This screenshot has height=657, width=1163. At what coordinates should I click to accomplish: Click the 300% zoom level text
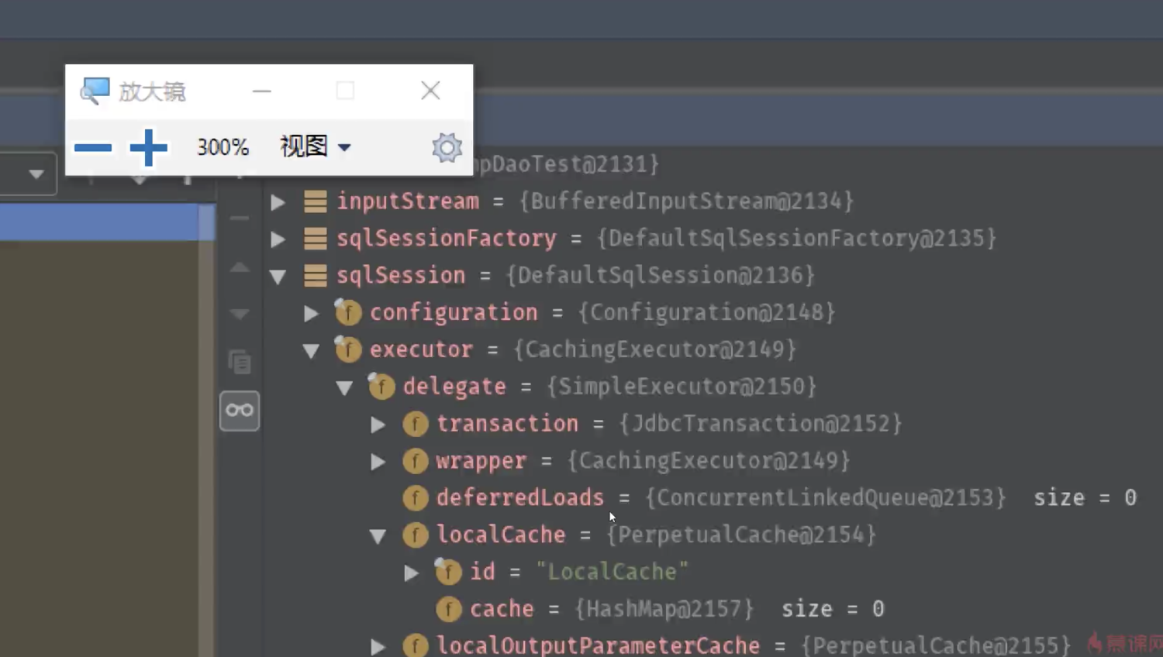223,147
